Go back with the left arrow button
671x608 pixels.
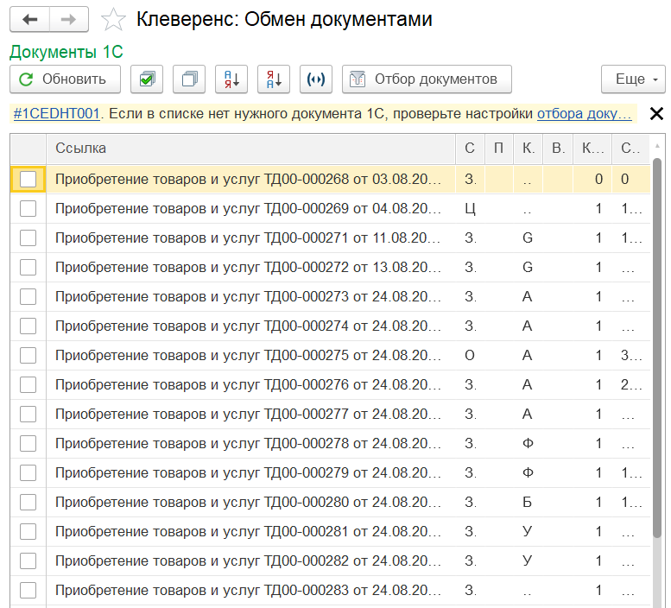[30, 19]
